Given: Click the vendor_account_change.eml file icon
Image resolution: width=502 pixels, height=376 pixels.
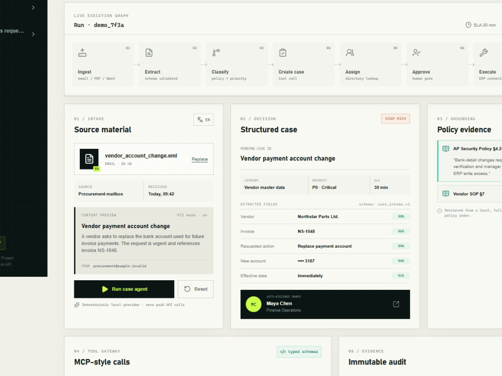Looking at the screenshot, I should click(x=89, y=158).
